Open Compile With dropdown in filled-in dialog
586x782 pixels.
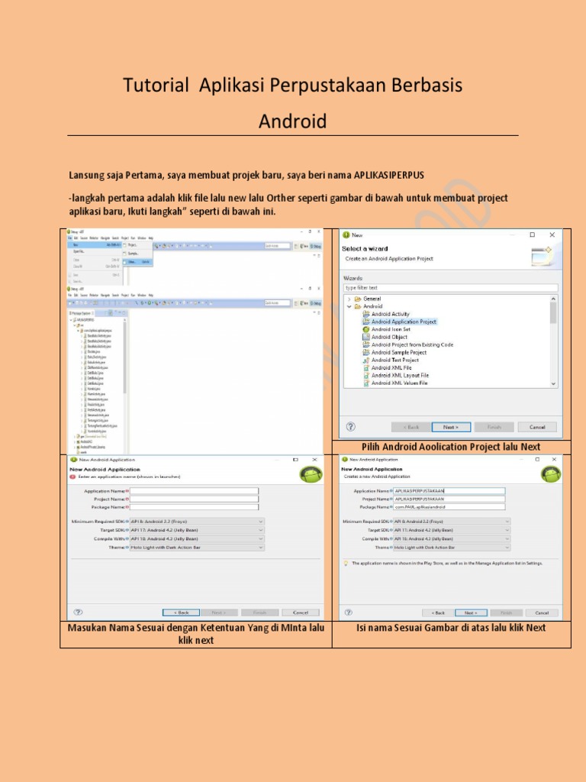coord(452,538)
